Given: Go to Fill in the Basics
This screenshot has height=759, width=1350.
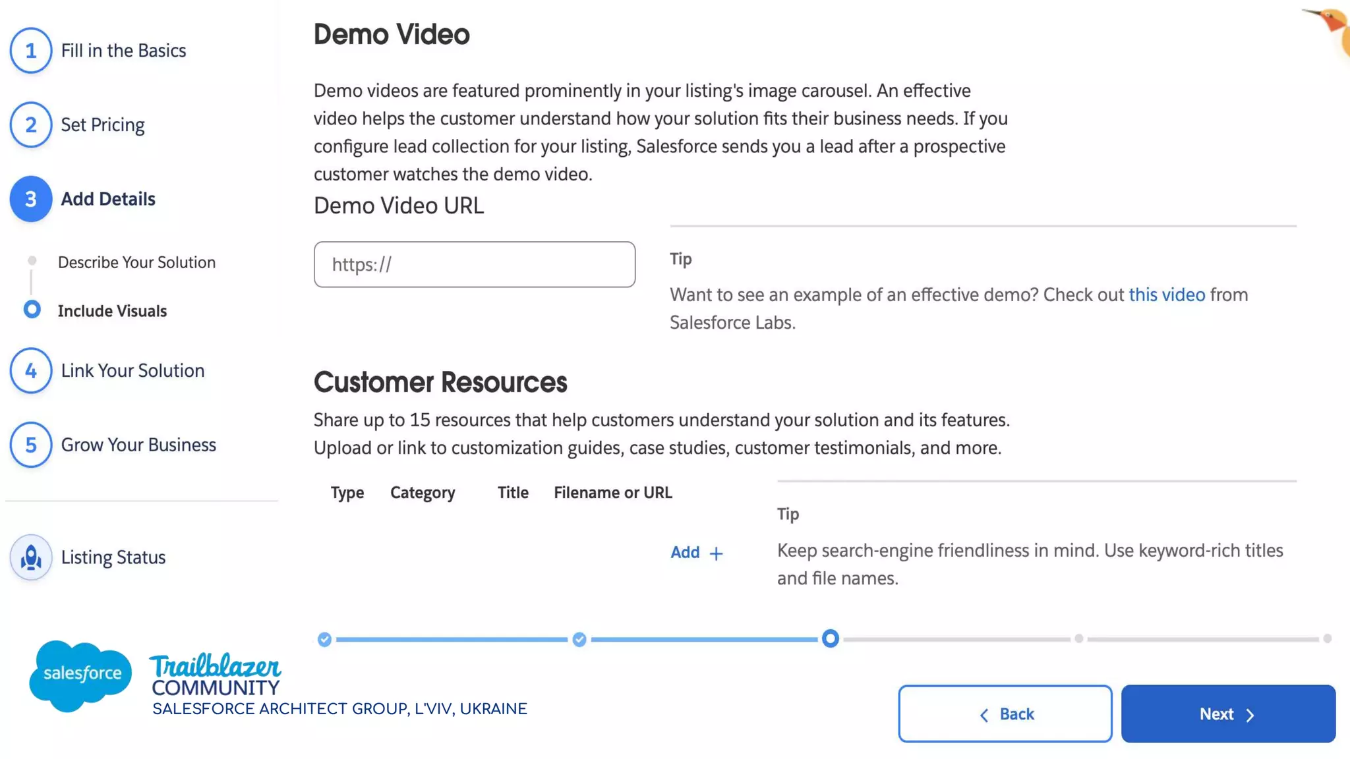Looking at the screenshot, I should point(123,51).
